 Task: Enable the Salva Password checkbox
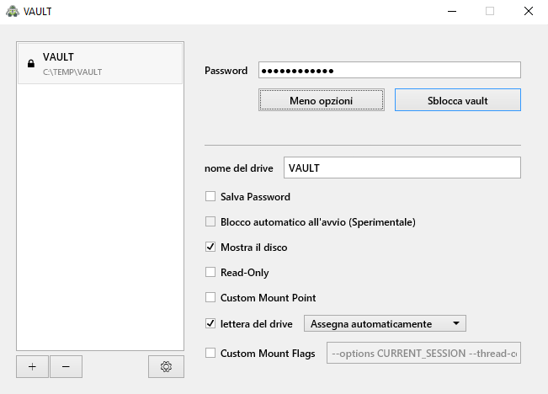(x=210, y=196)
